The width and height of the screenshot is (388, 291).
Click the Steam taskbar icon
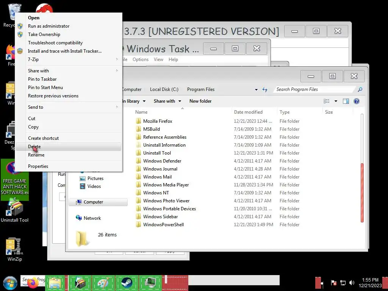[127, 283]
